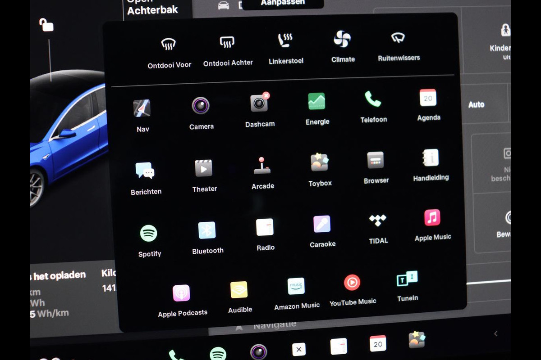
Task: Open the calendar icon in bottom dock
Action: pos(378,344)
